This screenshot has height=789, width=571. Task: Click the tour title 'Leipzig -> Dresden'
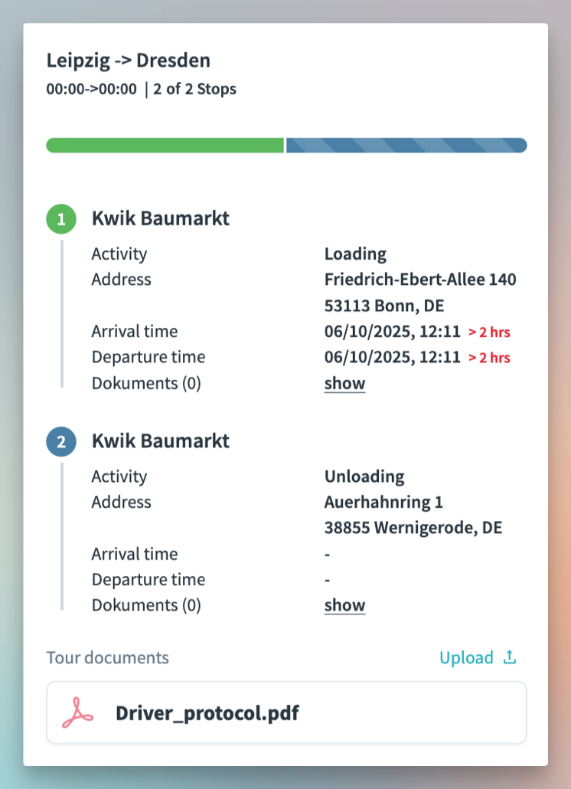click(x=128, y=60)
